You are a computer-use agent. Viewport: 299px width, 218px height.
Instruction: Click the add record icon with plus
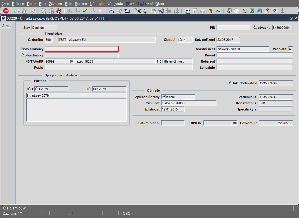[x=17, y=11]
